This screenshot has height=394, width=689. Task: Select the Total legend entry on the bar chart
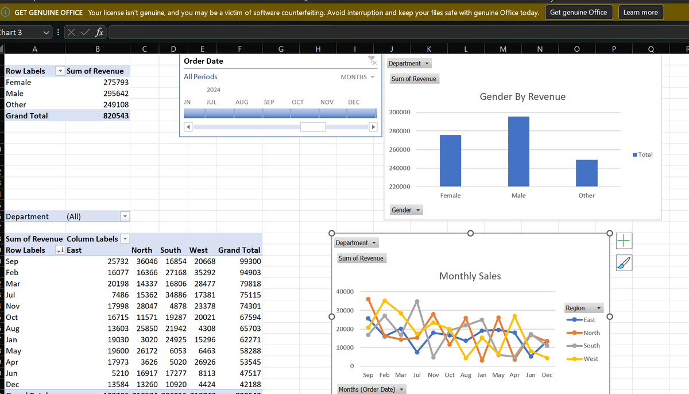coord(642,154)
